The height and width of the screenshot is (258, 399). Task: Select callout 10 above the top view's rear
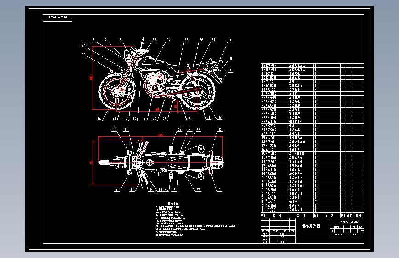tap(220, 129)
